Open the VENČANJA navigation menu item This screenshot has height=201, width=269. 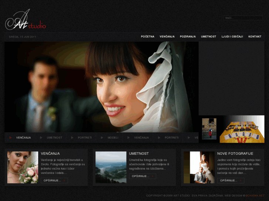pyautogui.click(x=167, y=37)
